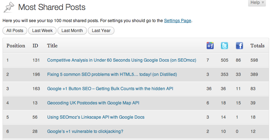This screenshot has width=272, height=140.
Task: Select post ID 163 cell
Action: (36, 89)
